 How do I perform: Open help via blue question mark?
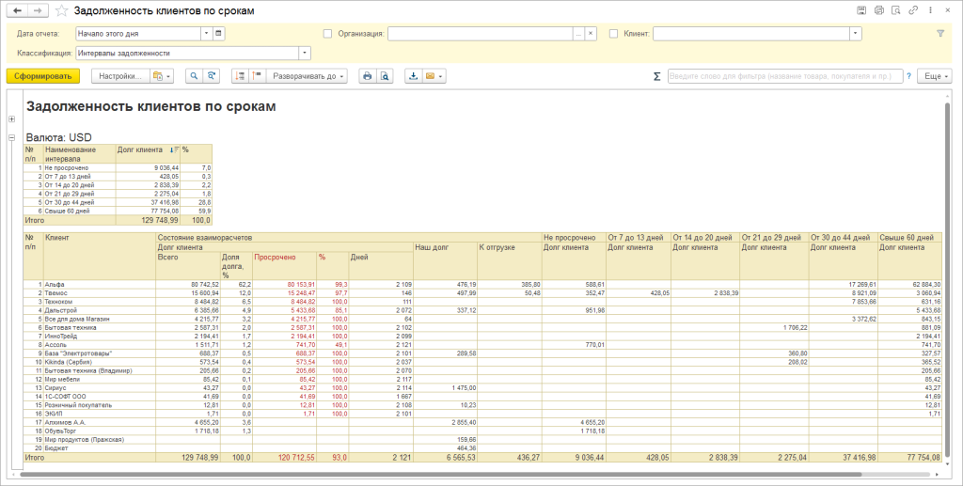(908, 76)
